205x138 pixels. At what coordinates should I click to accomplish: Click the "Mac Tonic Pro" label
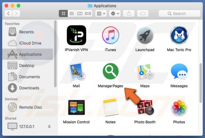[x=179, y=50]
